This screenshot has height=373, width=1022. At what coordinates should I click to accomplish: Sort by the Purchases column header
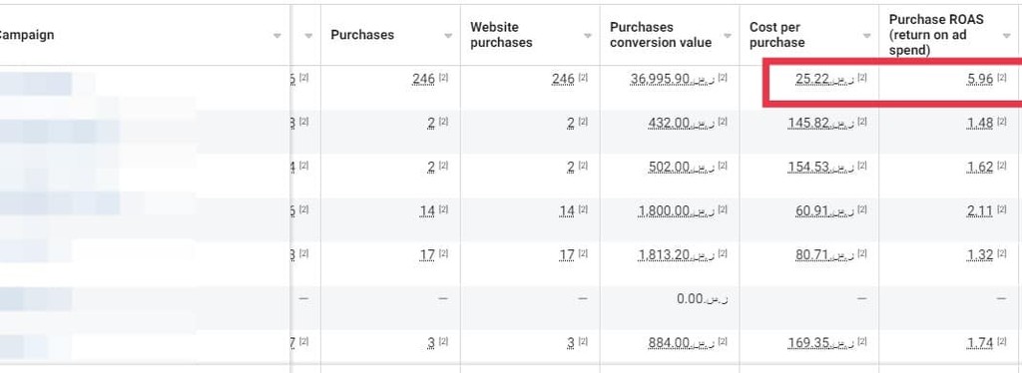coord(362,35)
